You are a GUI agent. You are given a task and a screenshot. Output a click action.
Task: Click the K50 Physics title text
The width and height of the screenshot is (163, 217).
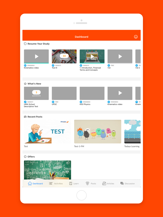coord(85,104)
